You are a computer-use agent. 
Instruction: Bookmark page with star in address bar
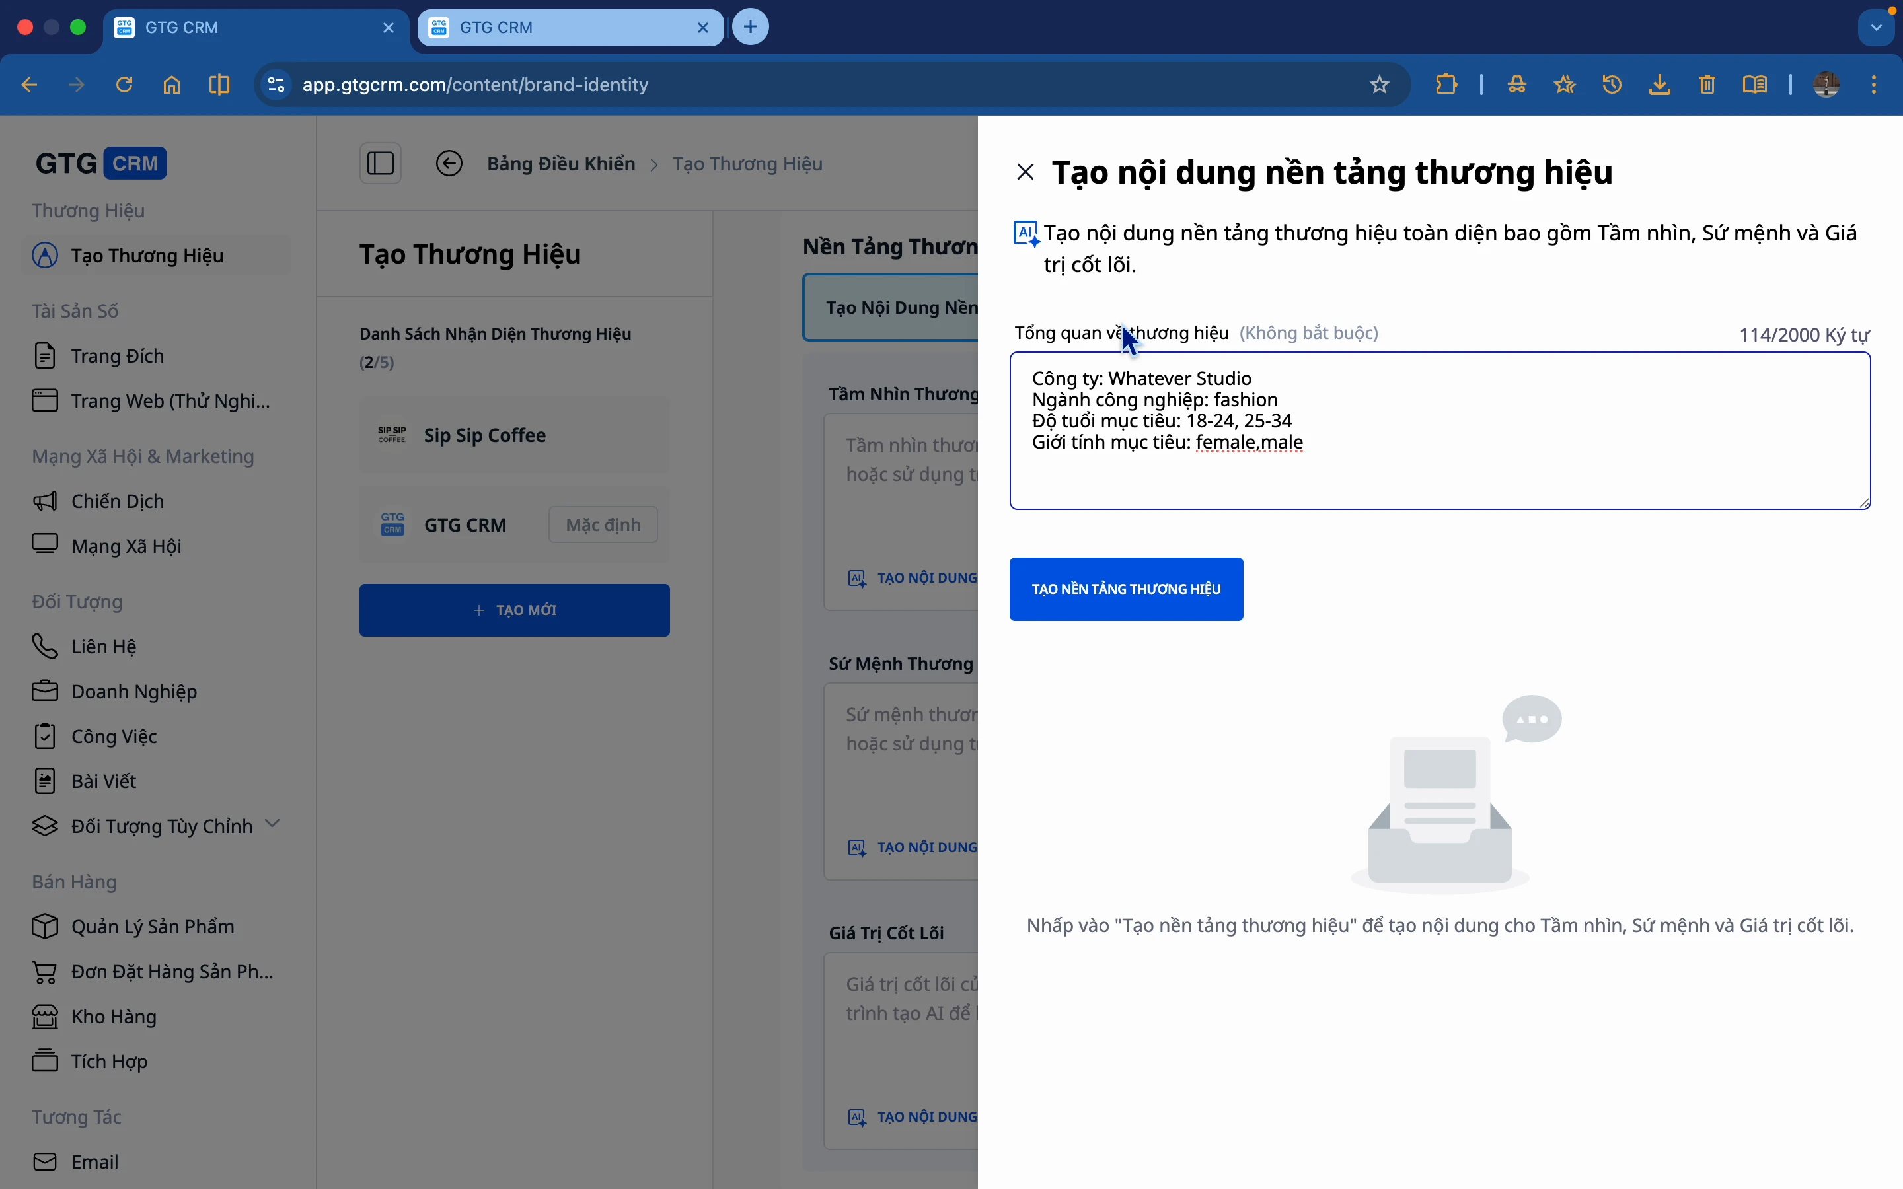coord(1379,84)
